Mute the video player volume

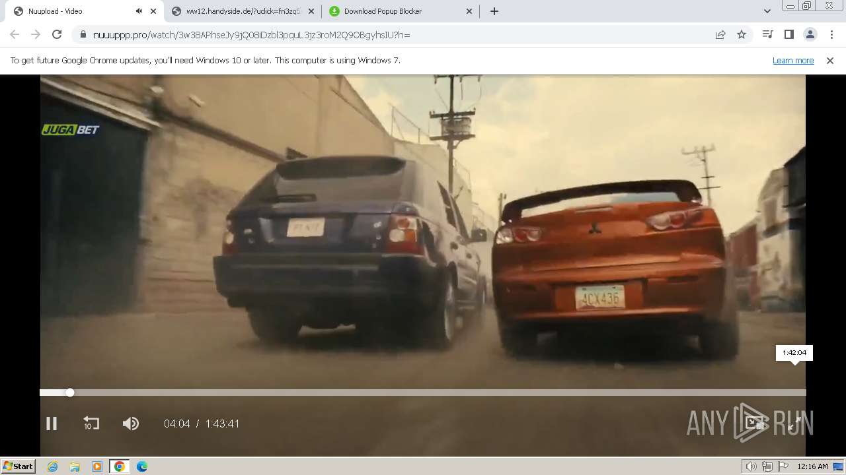(131, 424)
